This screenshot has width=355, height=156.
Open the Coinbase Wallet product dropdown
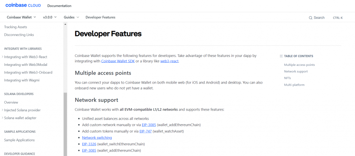[x=21, y=17]
